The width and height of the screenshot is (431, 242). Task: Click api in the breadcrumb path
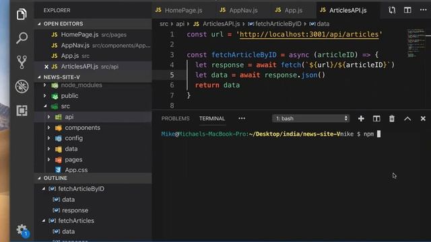coord(180,24)
